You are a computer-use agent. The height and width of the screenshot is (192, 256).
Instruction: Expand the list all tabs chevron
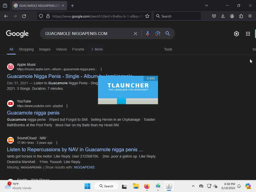point(206,5)
